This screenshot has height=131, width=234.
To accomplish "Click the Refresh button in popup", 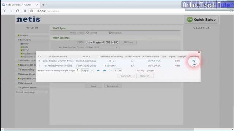I will pos(145,76).
